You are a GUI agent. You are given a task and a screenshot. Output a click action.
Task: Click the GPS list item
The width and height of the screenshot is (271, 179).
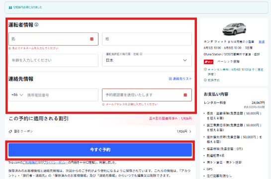209,170
